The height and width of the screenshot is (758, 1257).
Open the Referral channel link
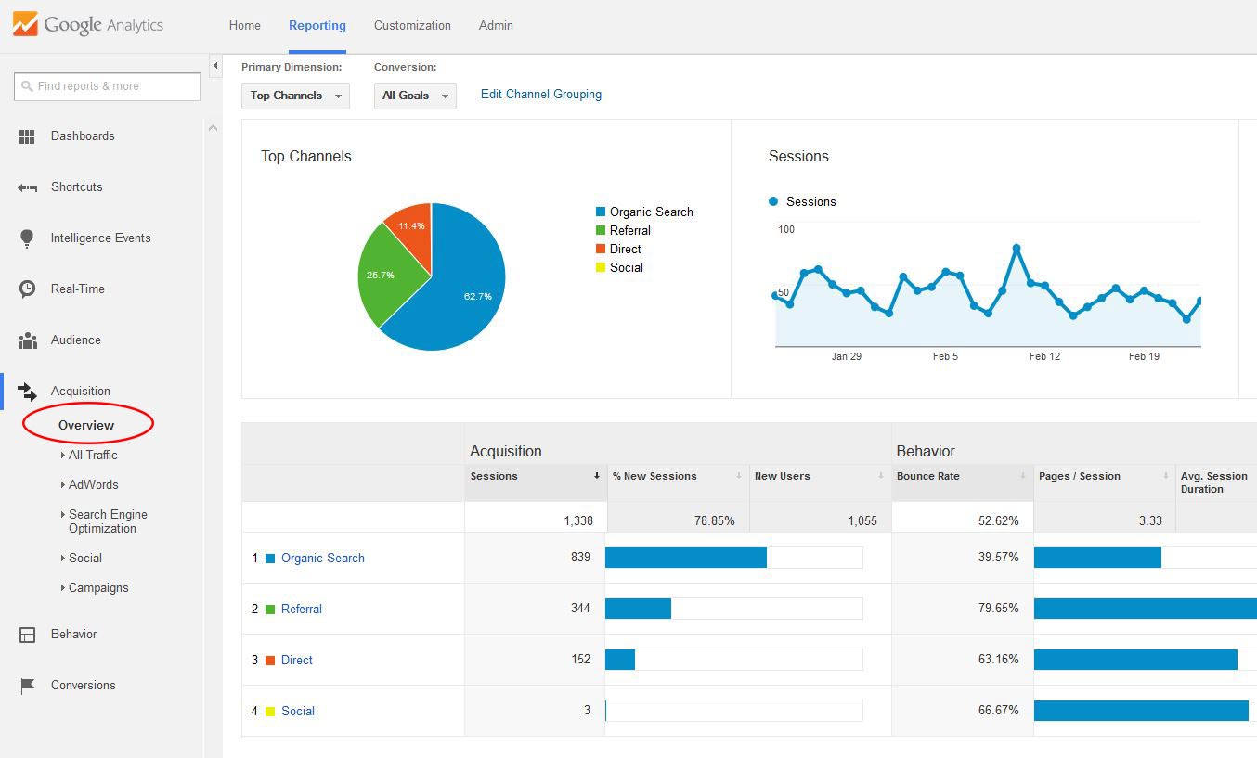pyautogui.click(x=302, y=610)
